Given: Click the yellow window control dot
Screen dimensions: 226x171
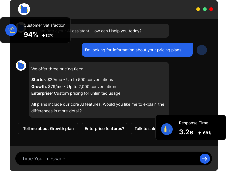Looking at the screenshot, I should (198, 9).
